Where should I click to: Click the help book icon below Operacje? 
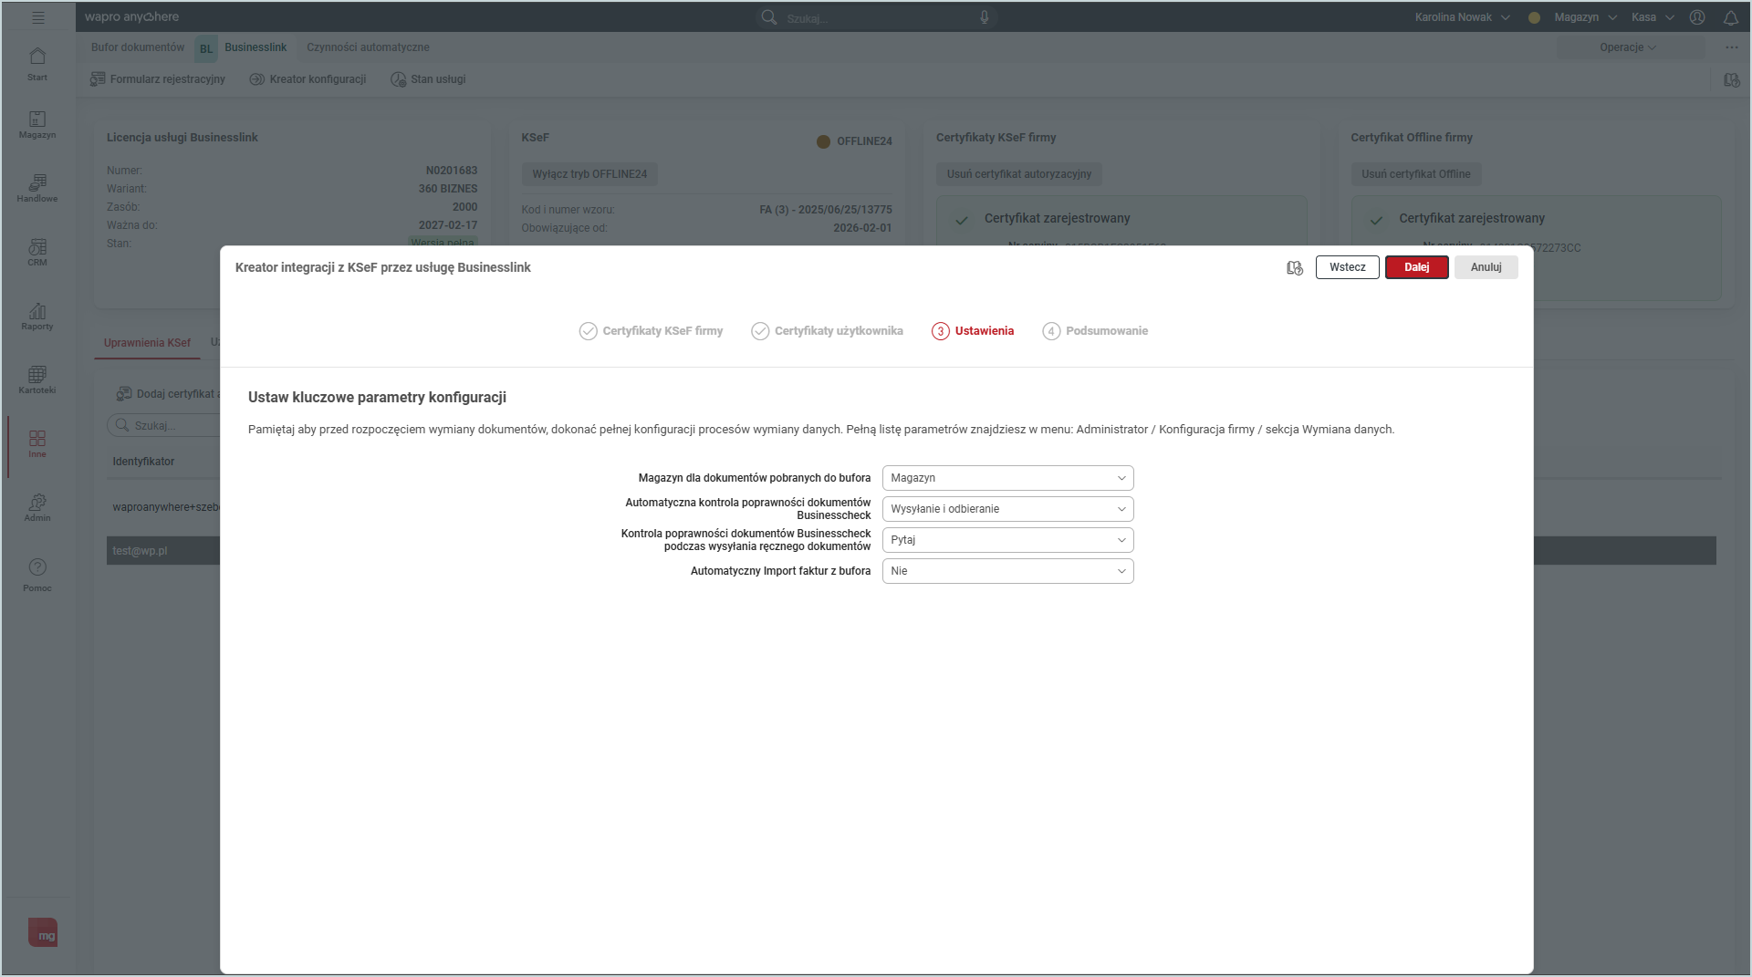click(x=1732, y=80)
